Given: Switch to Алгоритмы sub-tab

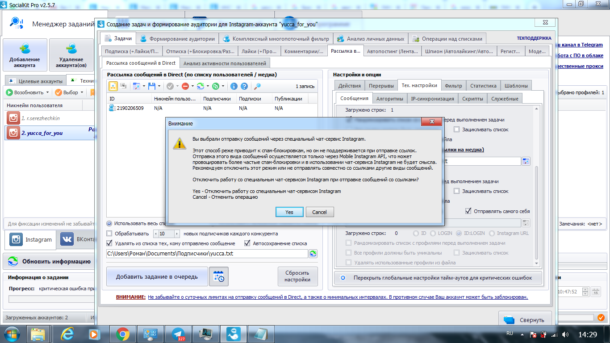Looking at the screenshot, I should click(389, 99).
